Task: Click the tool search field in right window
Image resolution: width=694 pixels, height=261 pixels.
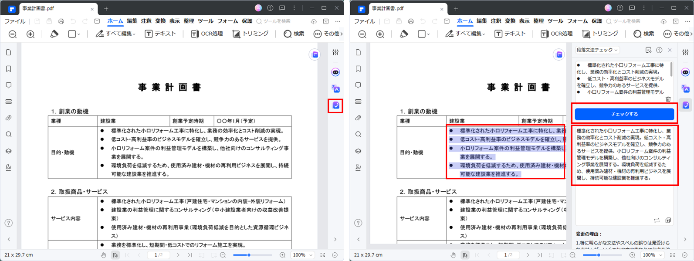Action: tap(623, 21)
